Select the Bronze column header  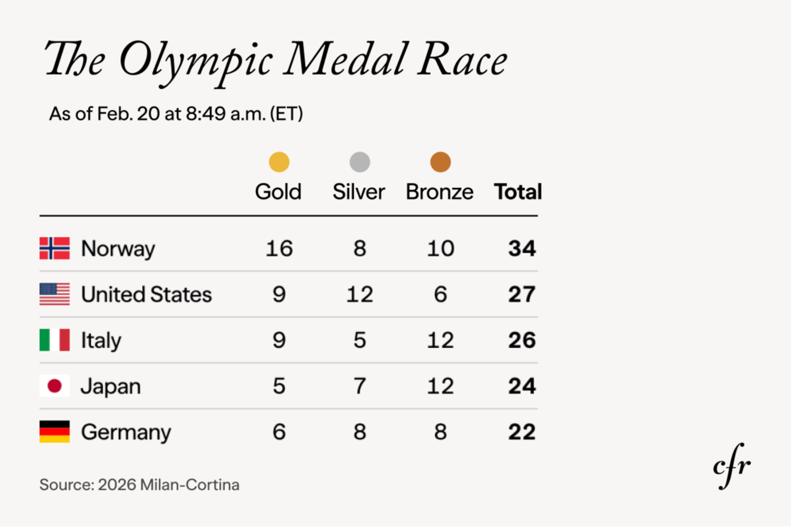point(440,192)
